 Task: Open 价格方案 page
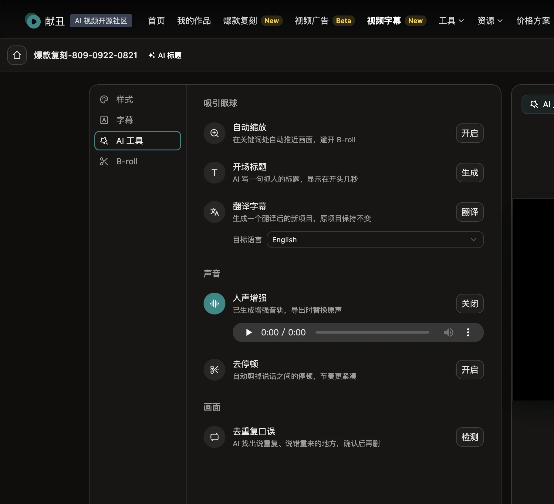click(x=533, y=21)
